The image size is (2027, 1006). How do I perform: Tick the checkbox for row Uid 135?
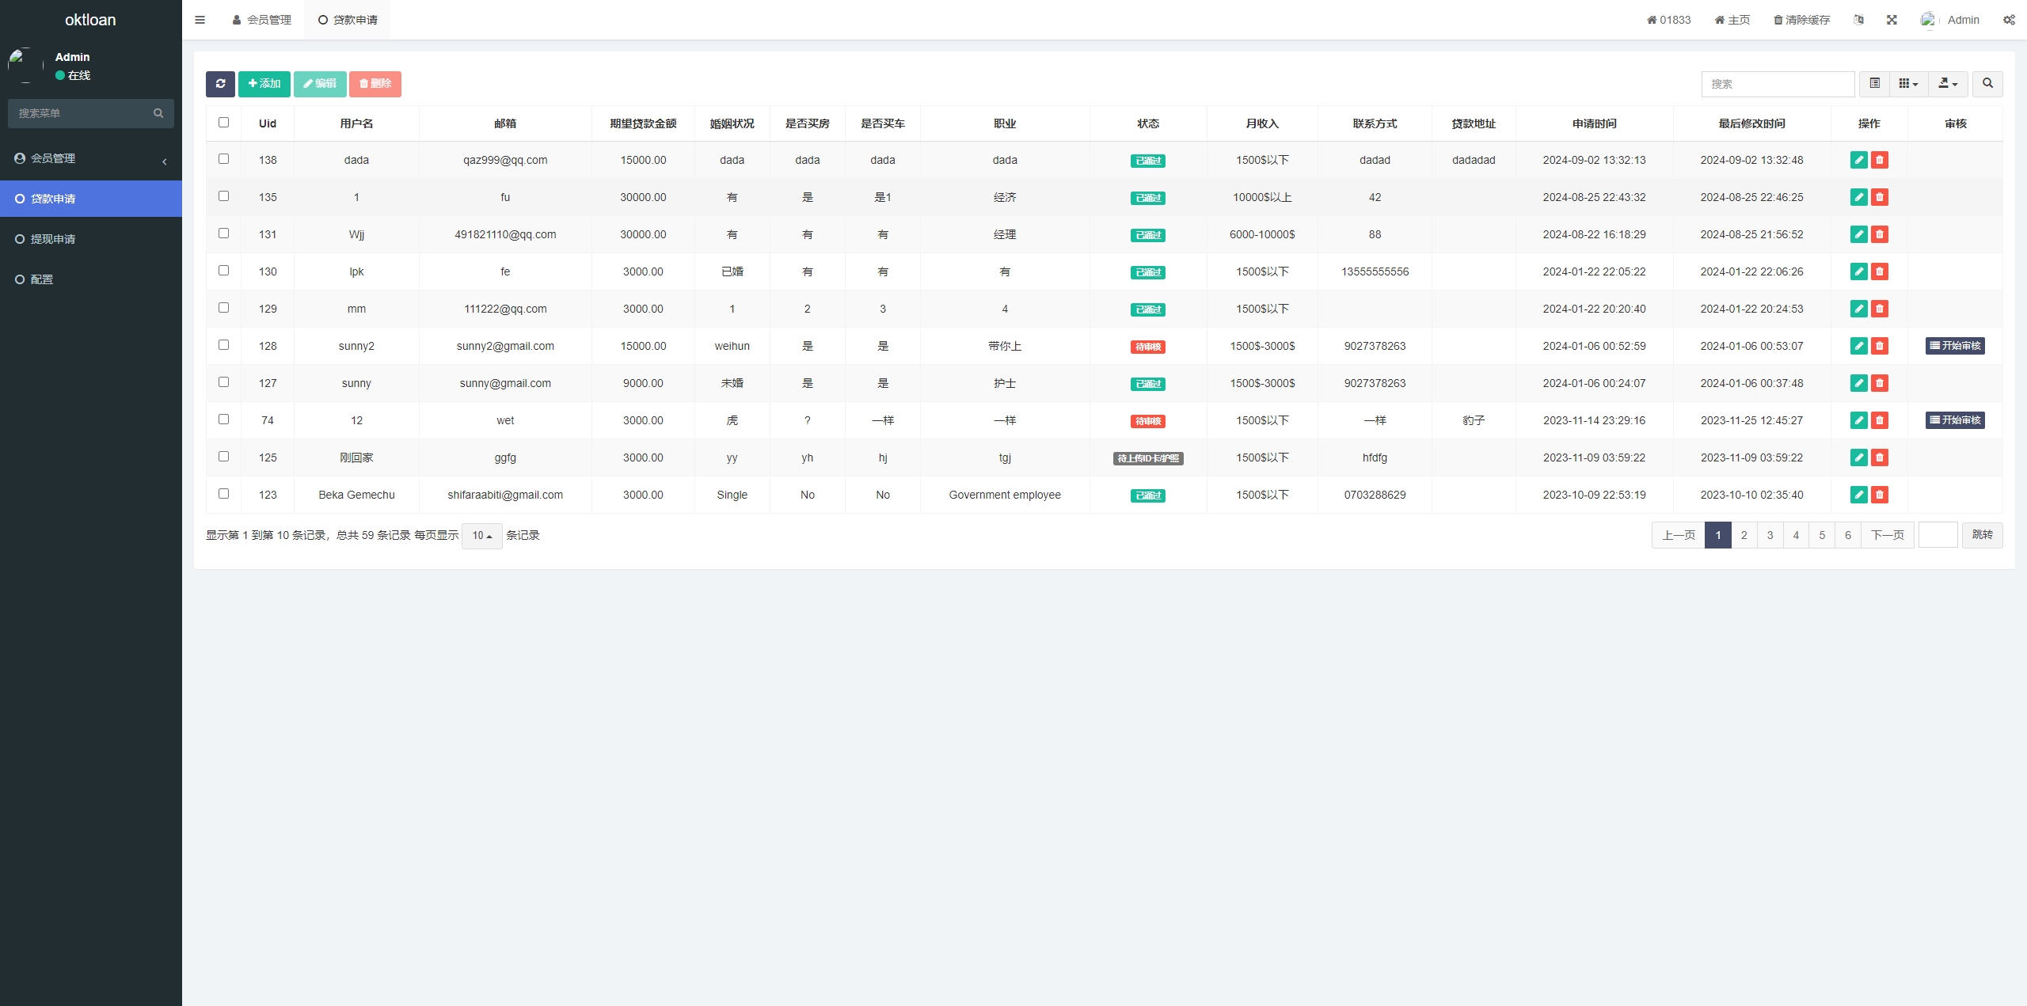click(223, 196)
